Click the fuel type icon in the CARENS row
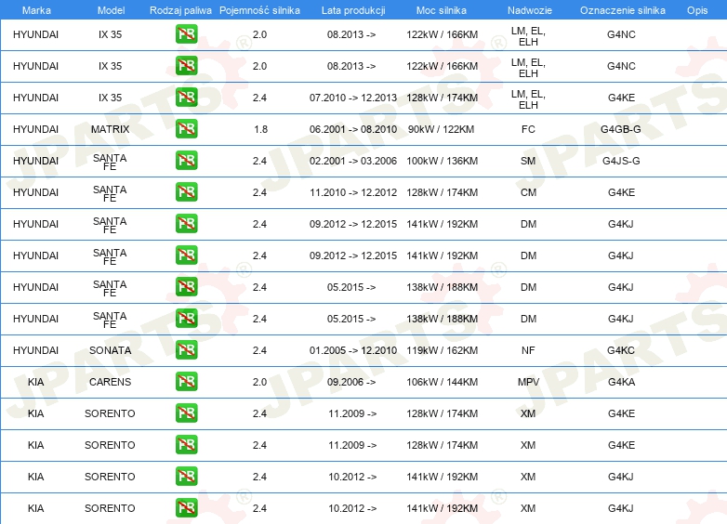This screenshot has width=727, height=524. pos(186,381)
